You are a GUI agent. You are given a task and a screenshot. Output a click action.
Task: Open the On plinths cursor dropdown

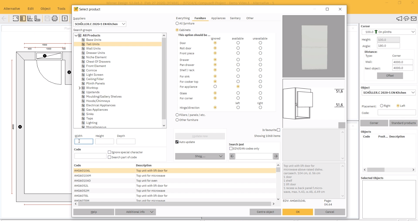click(x=389, y=32)
